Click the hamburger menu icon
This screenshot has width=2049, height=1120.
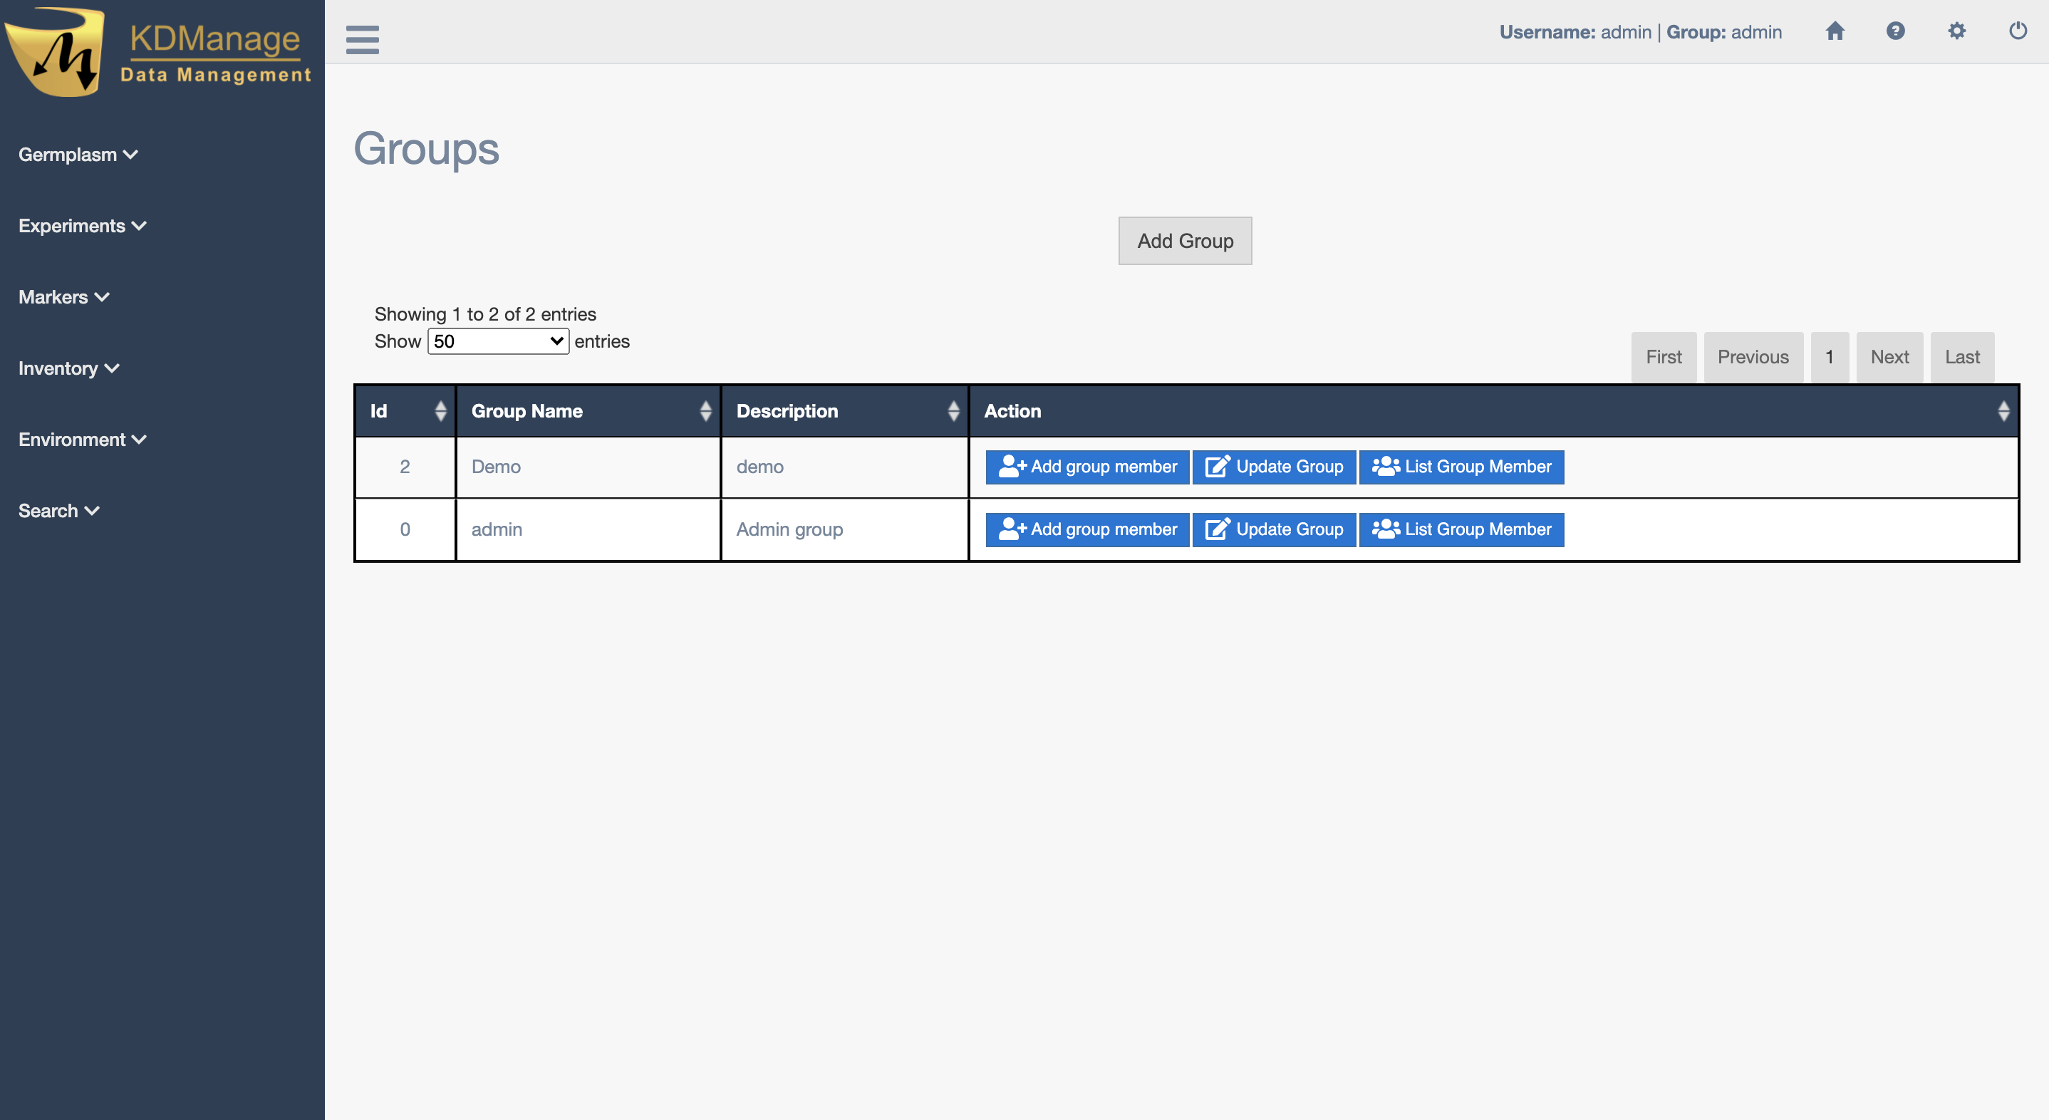[362, 39]
